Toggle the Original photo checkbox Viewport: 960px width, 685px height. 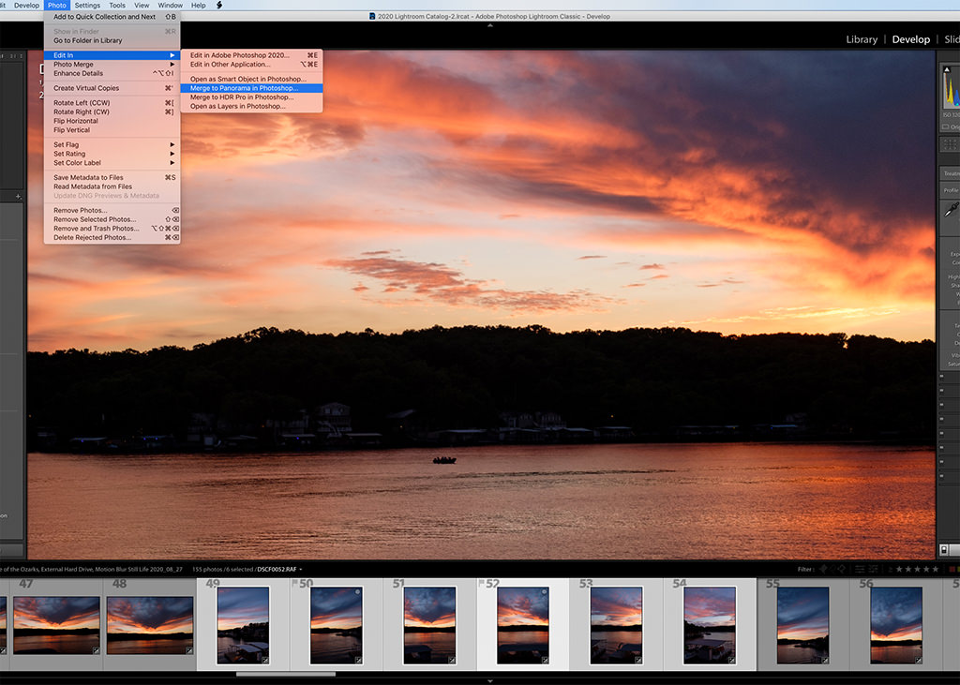point(945,127)
